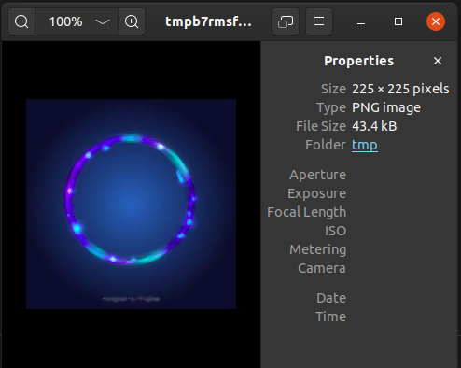Viewport: 461px width, 368px height.
Task: Click the Size label
Action: pyautogui.click(x=333, y=89)
